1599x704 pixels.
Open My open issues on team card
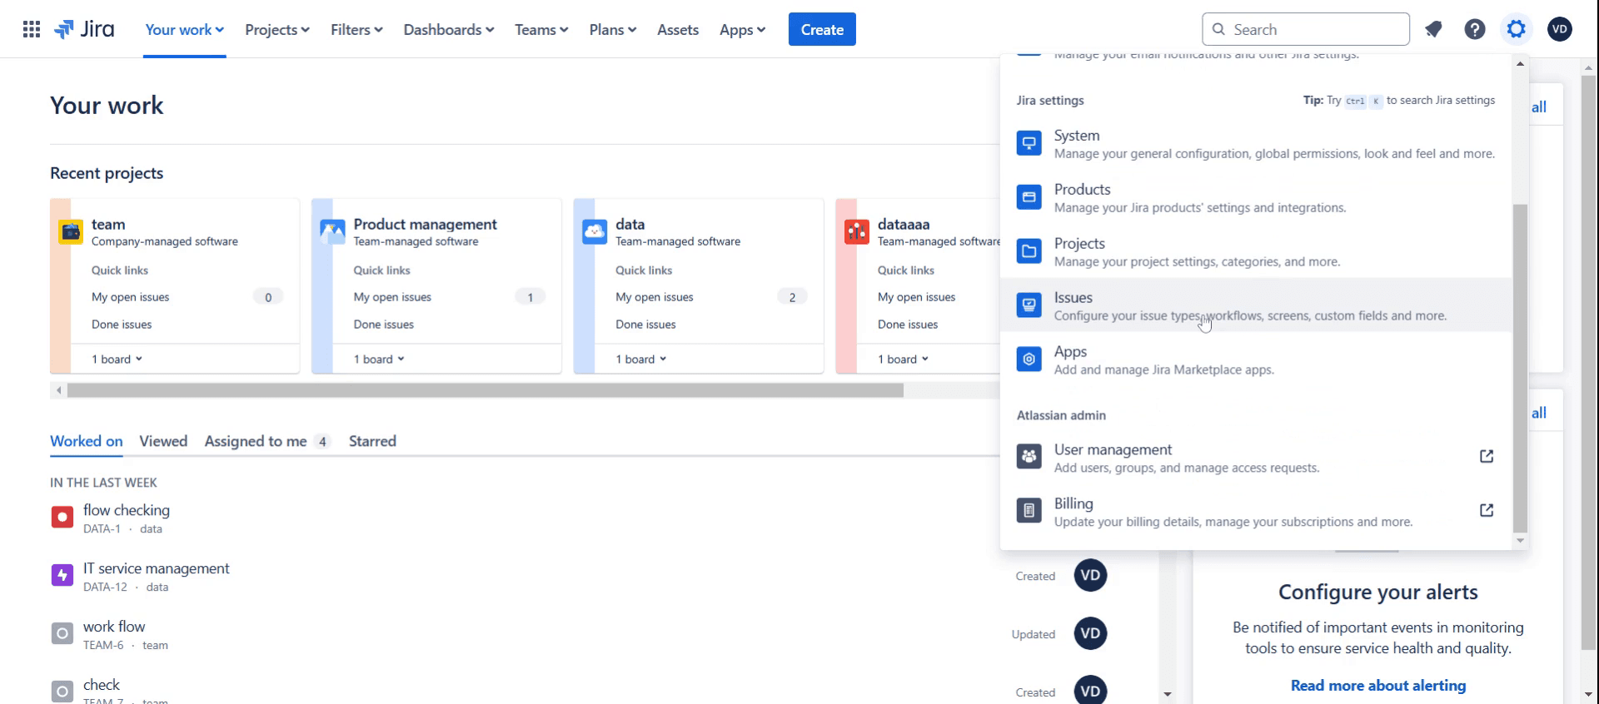[131, 297]
